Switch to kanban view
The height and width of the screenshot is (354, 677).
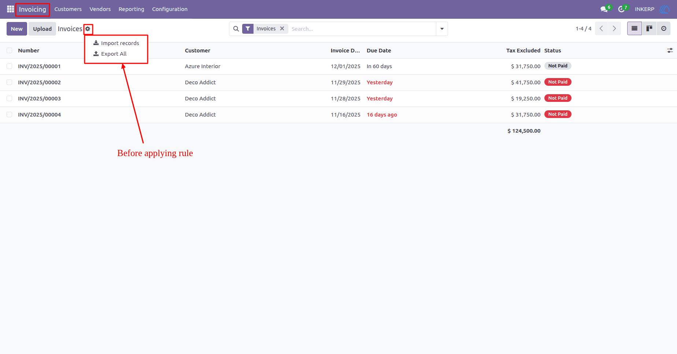click(x=649, y=29)
